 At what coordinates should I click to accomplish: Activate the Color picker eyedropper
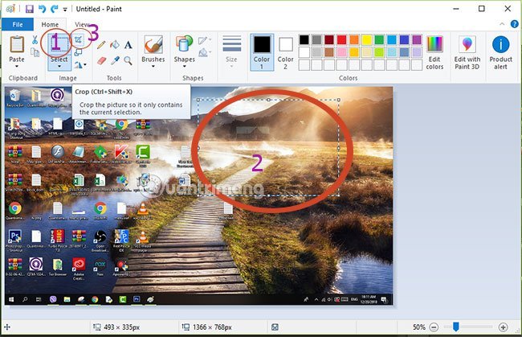pyautogui.click(x=115, y=60)
